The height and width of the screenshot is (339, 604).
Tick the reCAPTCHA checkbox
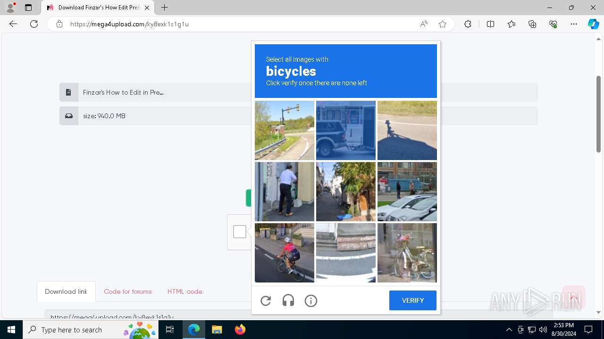click(x=240, y=232)
